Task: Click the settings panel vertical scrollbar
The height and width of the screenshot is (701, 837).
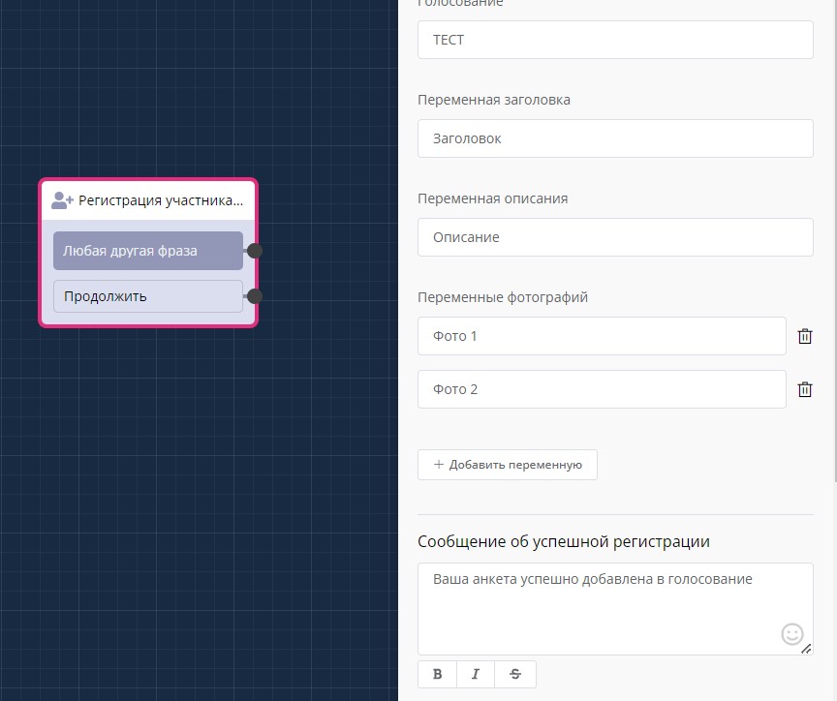Action: click(x=833, y=242)
